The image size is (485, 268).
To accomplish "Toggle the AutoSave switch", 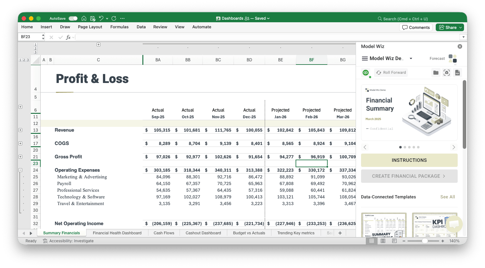I will click(73, 18).
